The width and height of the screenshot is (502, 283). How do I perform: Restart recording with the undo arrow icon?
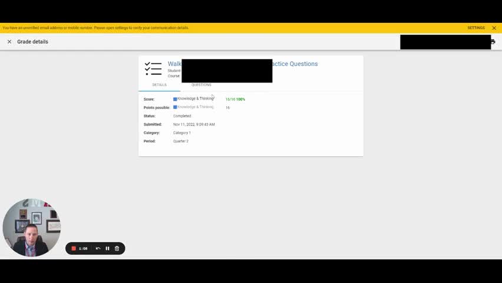98,249
